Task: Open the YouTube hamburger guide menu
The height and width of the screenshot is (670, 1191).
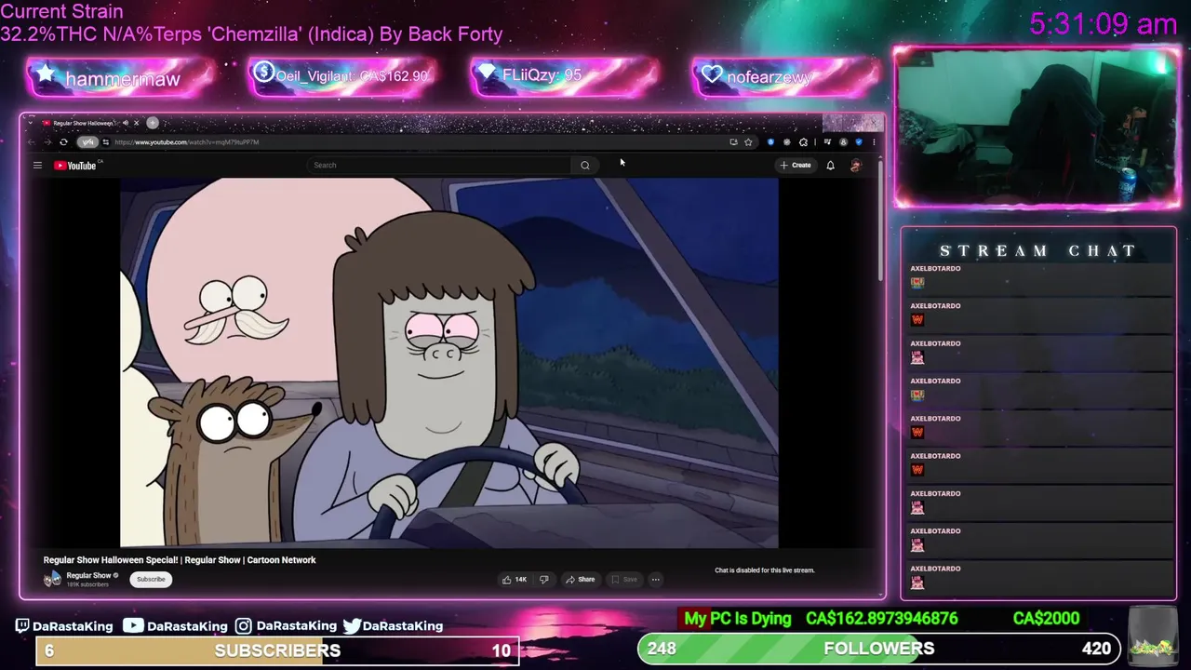Action: tap(37, 166)
